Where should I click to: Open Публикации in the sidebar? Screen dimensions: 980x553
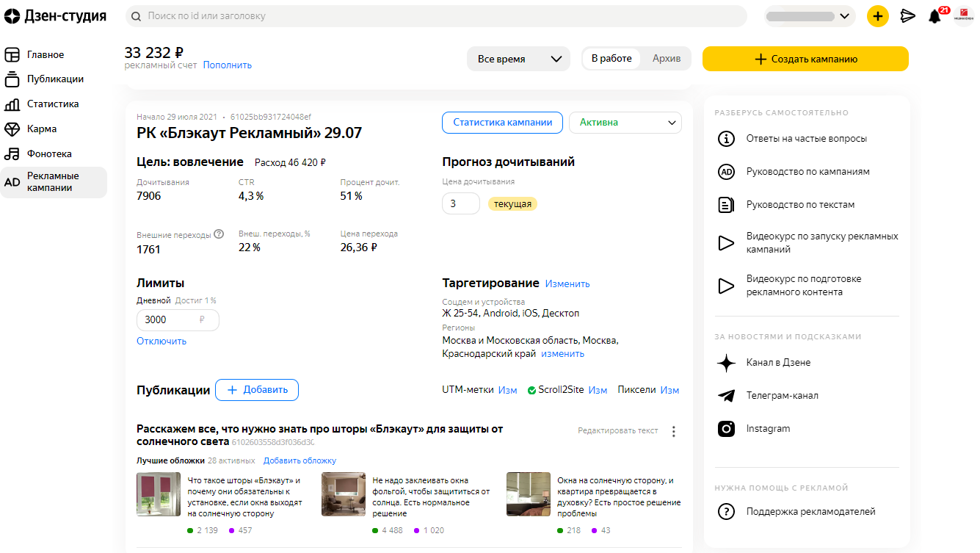click(x=55, y=79)
